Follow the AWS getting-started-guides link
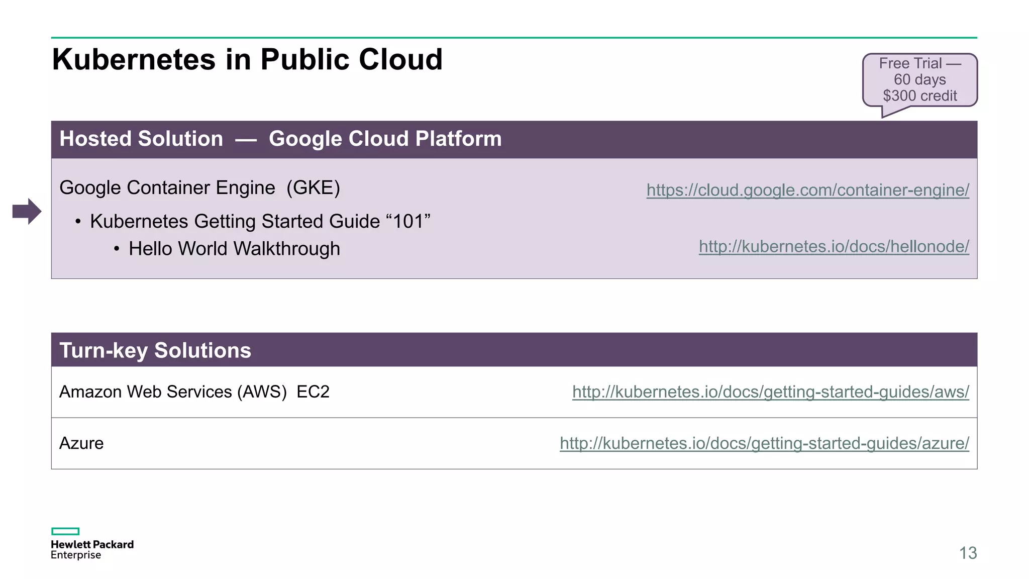Viewport: 1029px width, 579px height. tap(771, 392)
